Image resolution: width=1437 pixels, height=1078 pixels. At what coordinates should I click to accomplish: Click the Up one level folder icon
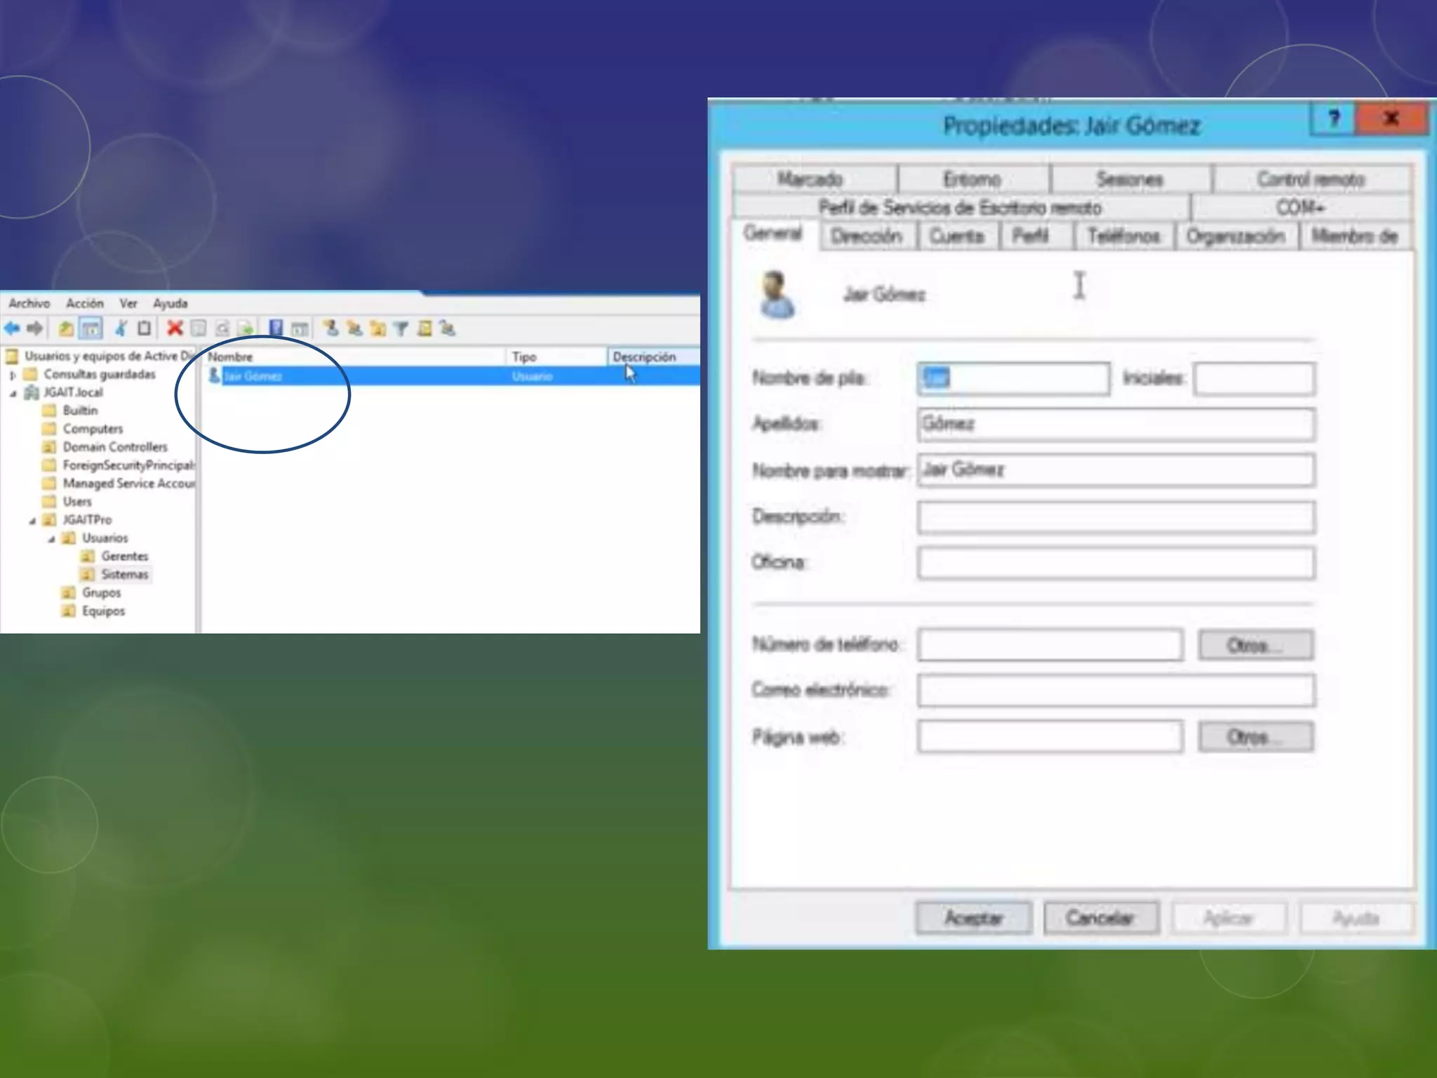(66, 328)
